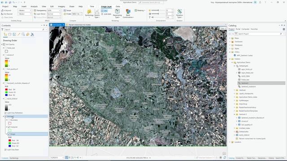Switch to Portal tab in Catalog pane
Viewport: 287px width, 161px height.
coord(238,29)
